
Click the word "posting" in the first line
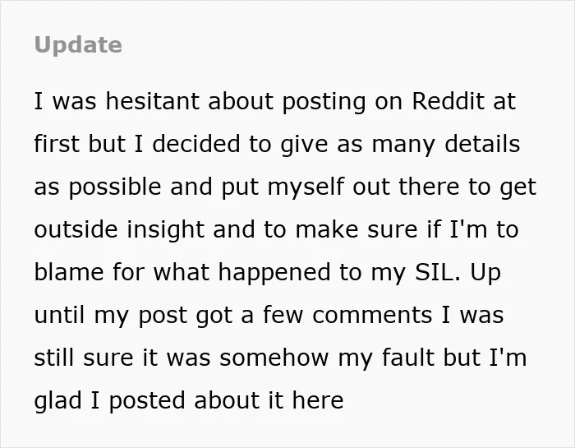click(324, 103)
